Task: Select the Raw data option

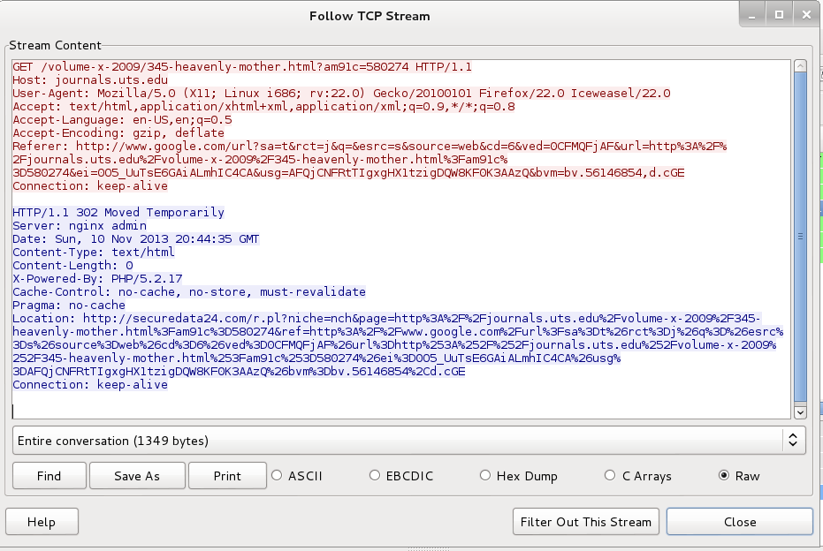Action: pyautogui.click(x=725, y=475)
